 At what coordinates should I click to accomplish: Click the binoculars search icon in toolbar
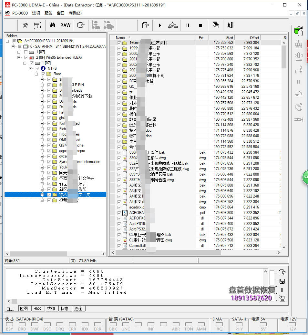coord(53,25)
